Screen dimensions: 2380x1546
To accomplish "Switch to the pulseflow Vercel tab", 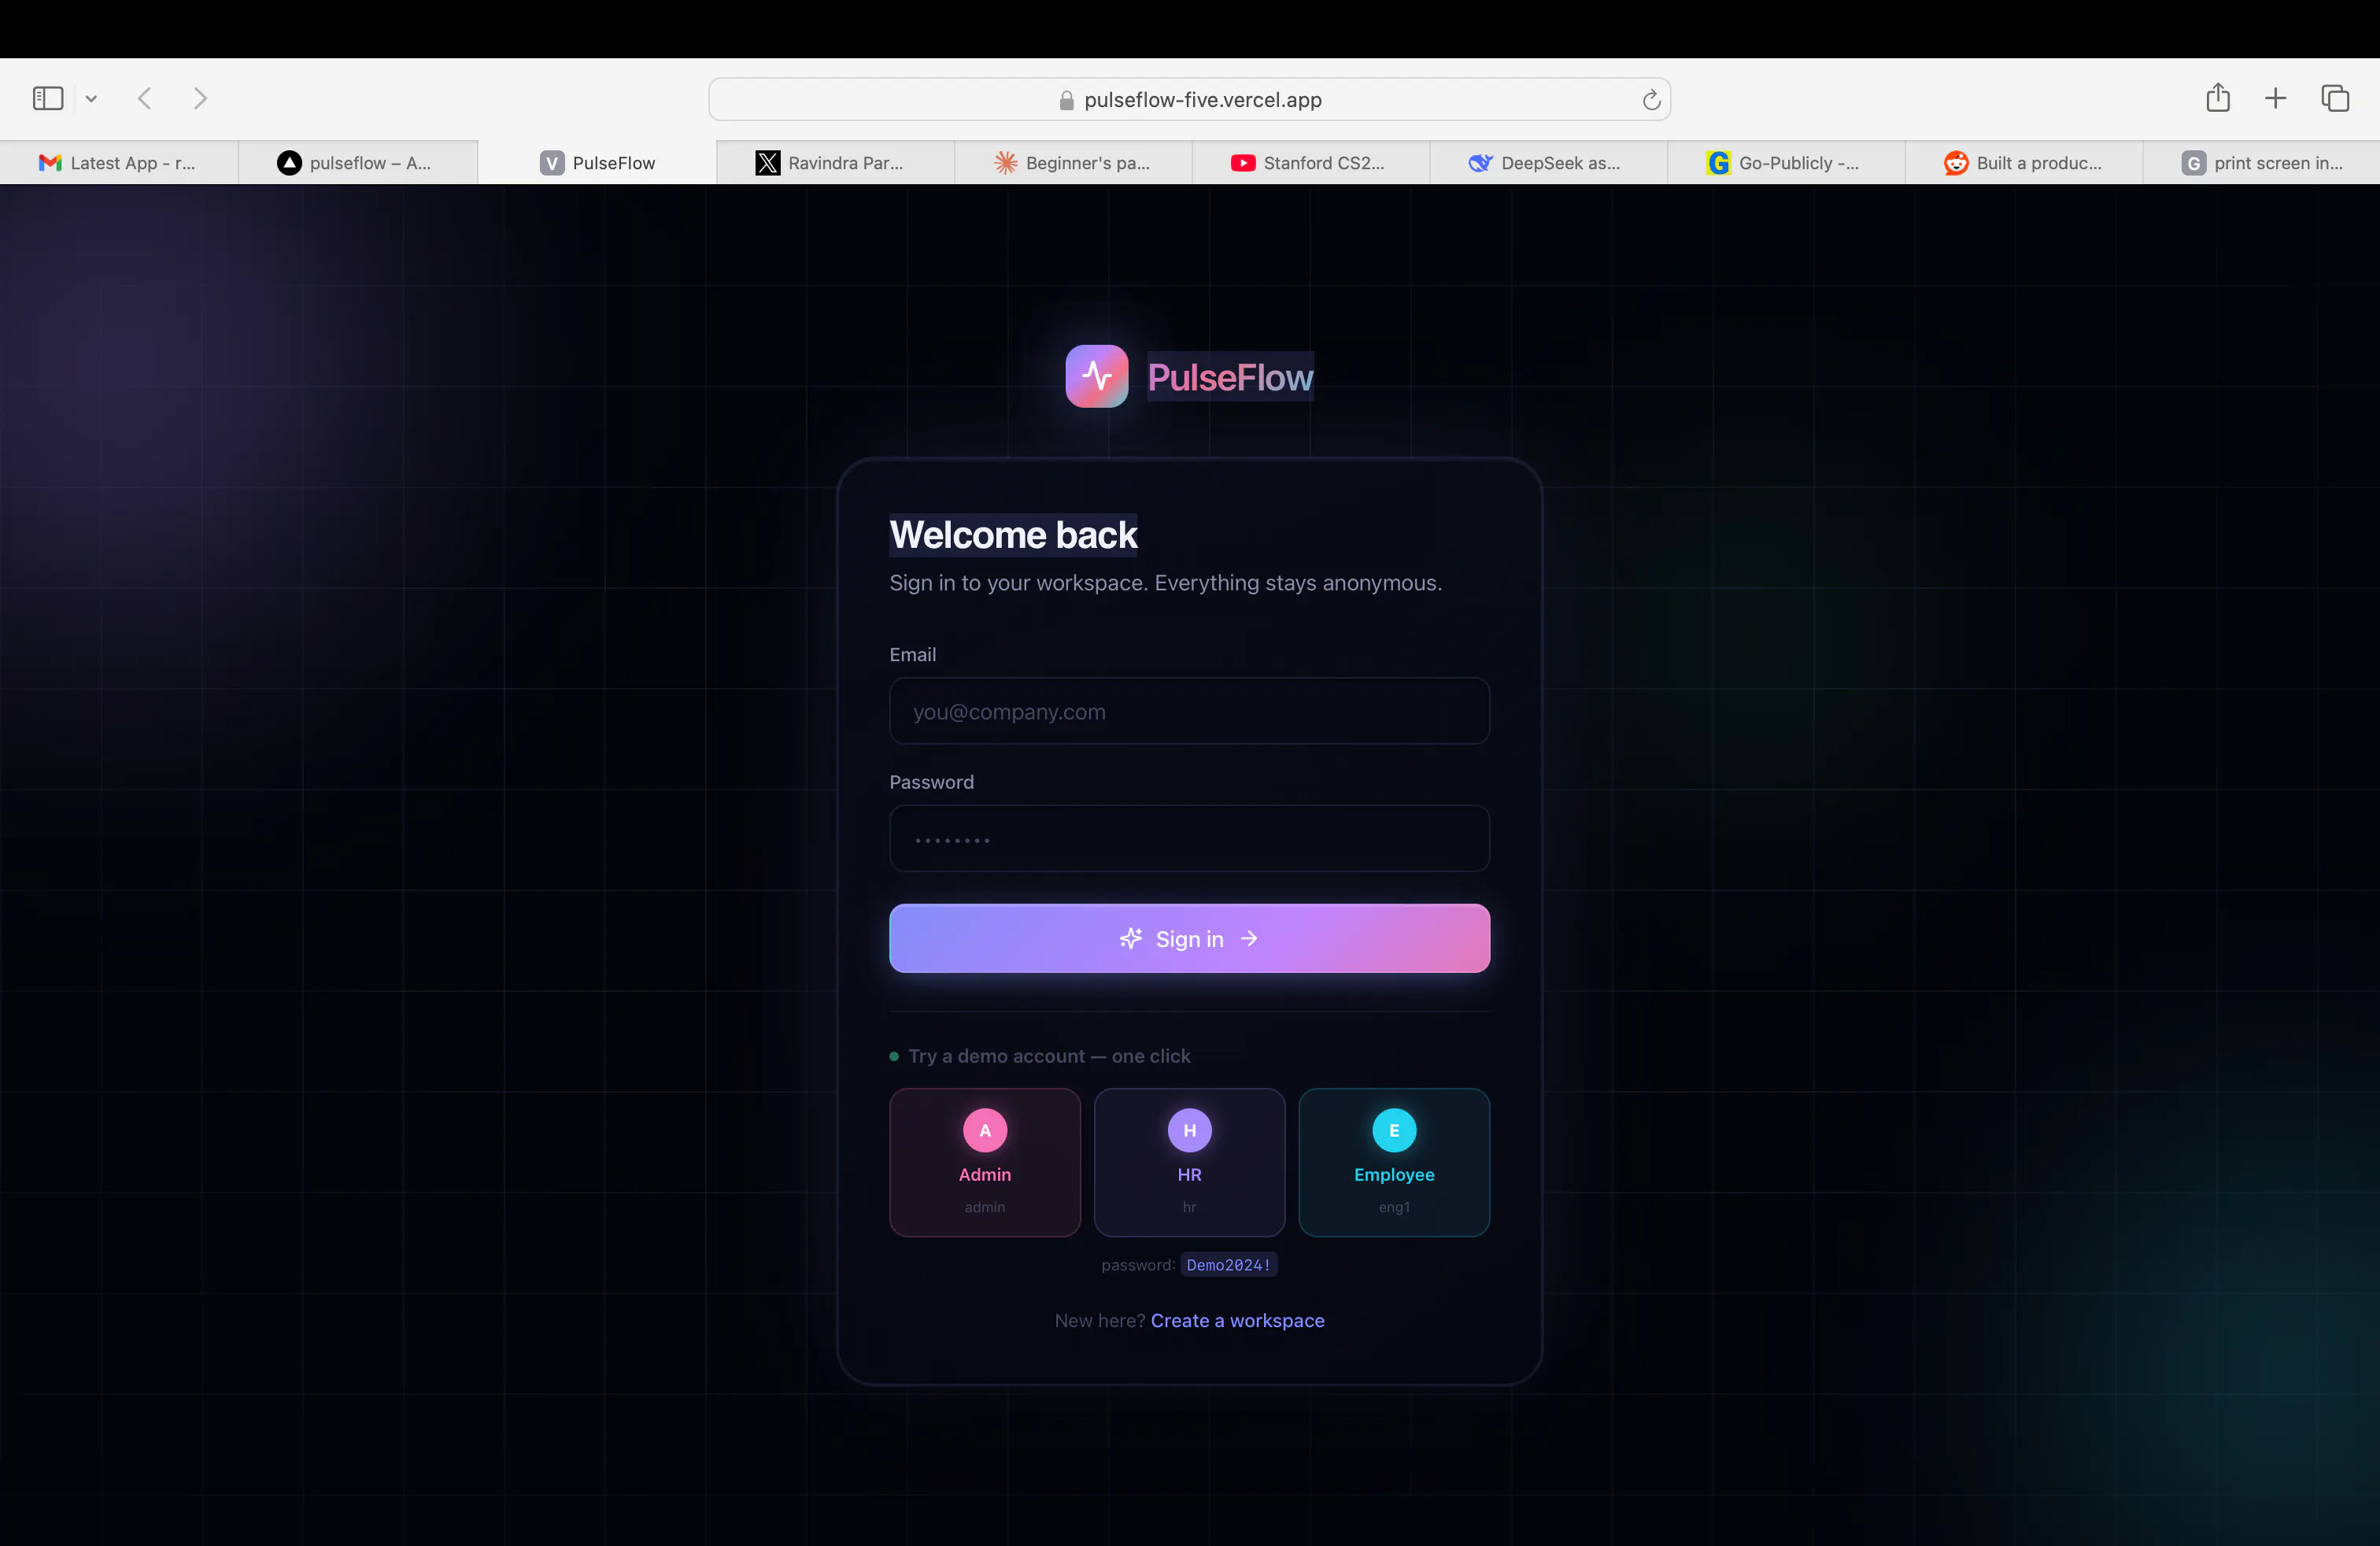I will 358,162.
